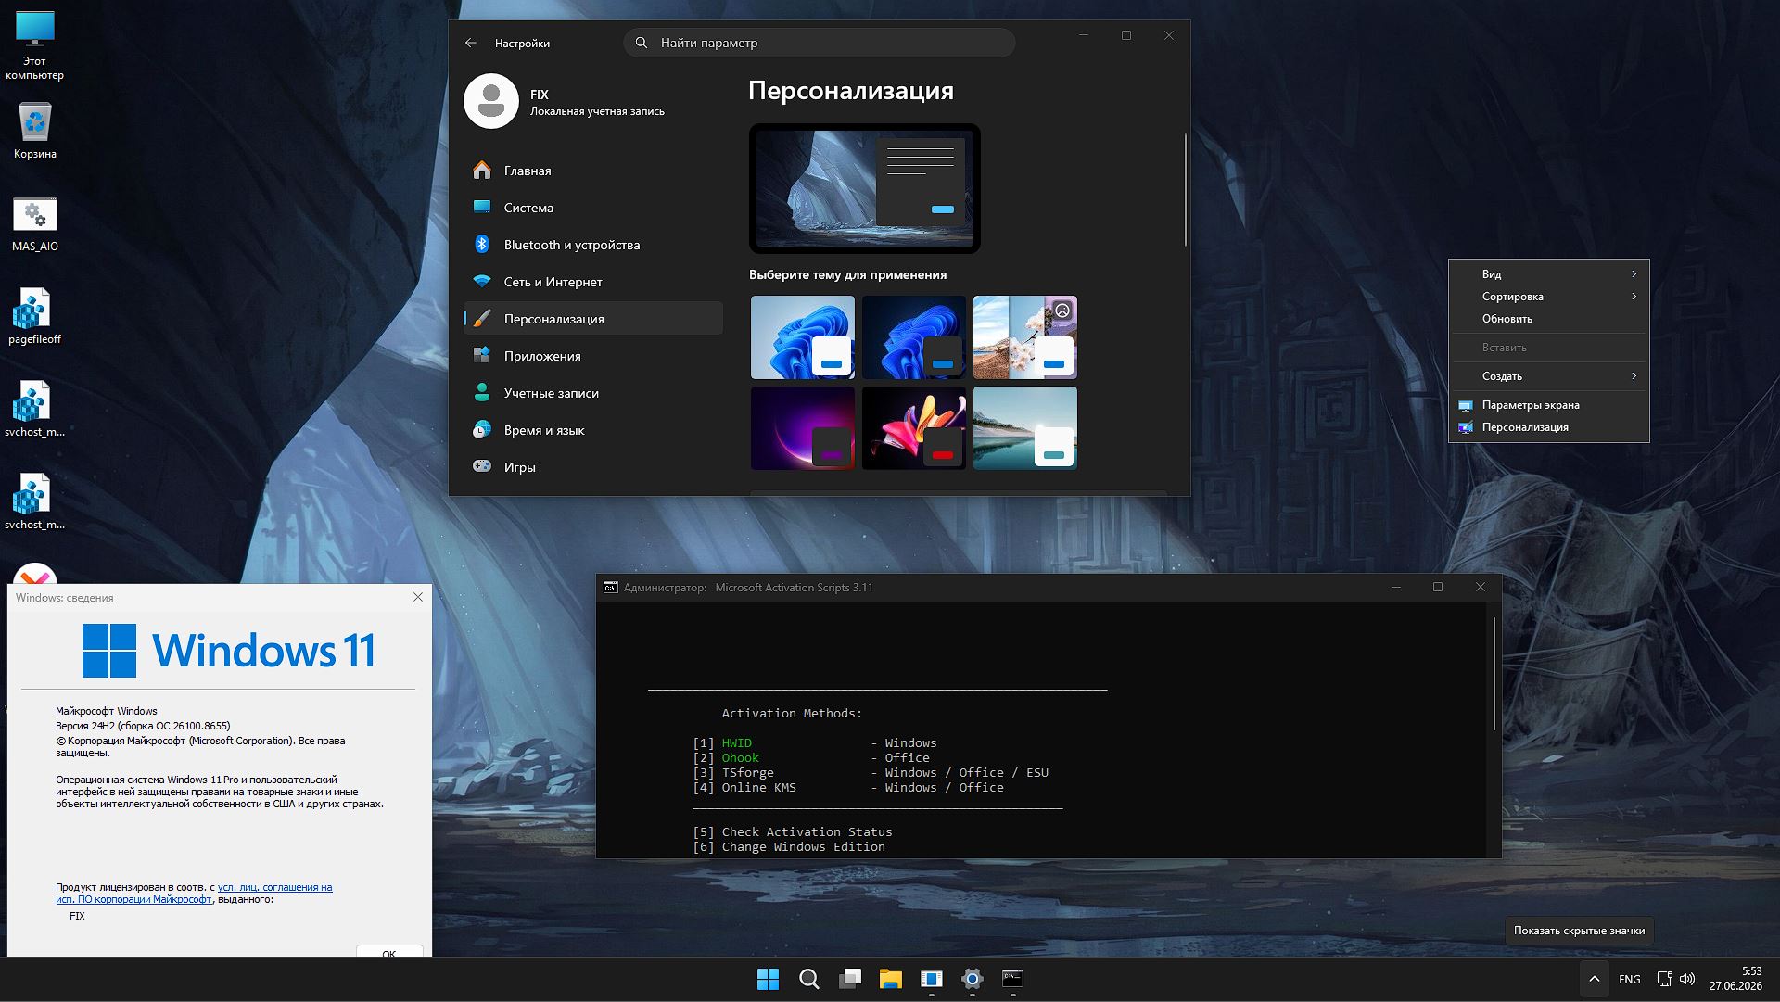Apply the calm lake light theme
The image size is (1780, 1002).
1025,428
